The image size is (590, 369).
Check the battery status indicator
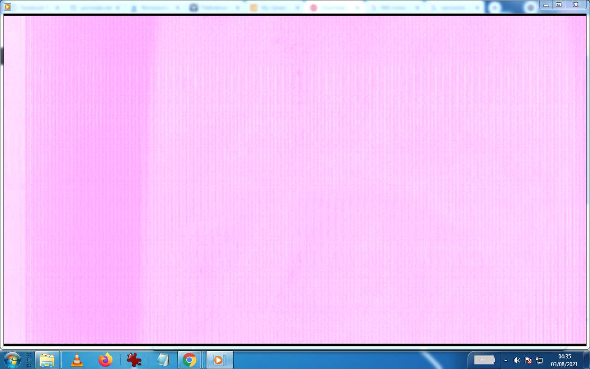click(x=484, y=360)
